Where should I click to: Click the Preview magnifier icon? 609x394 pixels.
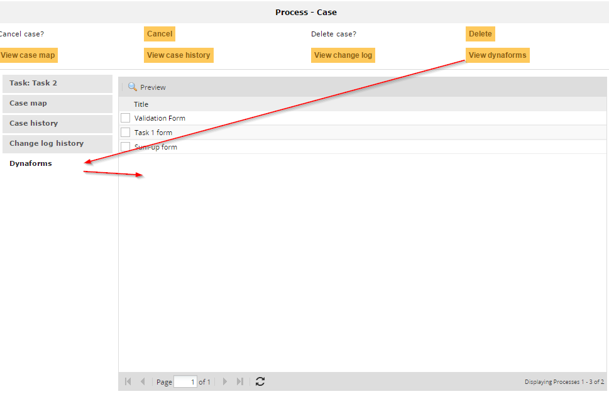133,87
